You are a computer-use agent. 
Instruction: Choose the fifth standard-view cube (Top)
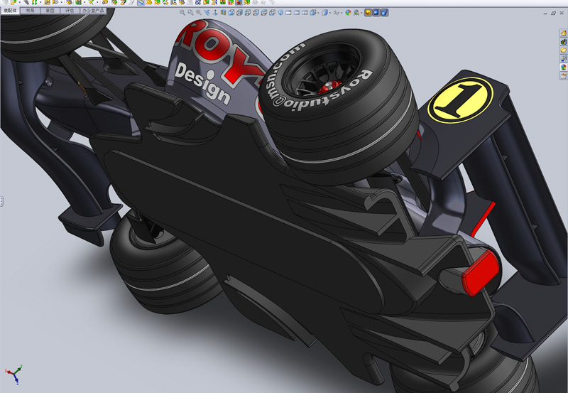pyautogui.click(x=264, y=13)
